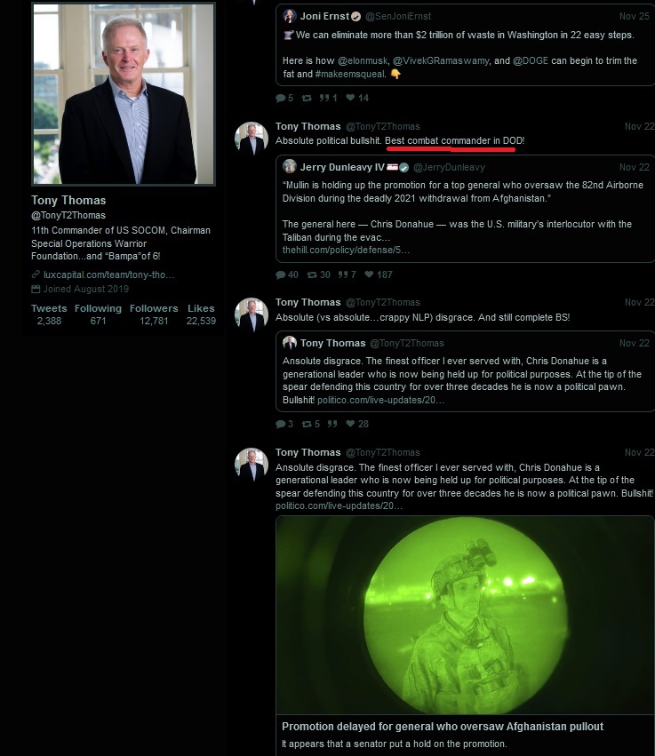Open luxcapital.com profile website link
The image size is (655, 756).
109,275
